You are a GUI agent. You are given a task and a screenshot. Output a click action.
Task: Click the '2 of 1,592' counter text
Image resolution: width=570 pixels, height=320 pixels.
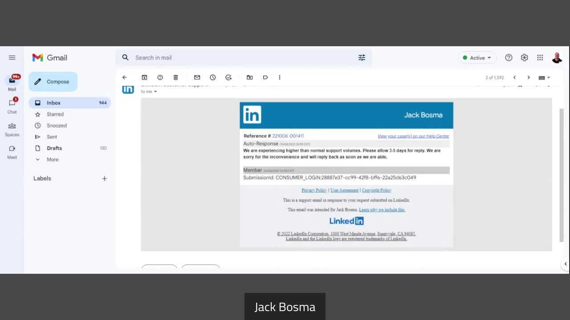tap(494, 78)
